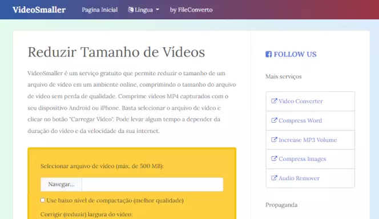Image resolution: width=379 pixels, height=219 pixels.
Task: Open the by FileConverto link
Action: click(191, 10)
